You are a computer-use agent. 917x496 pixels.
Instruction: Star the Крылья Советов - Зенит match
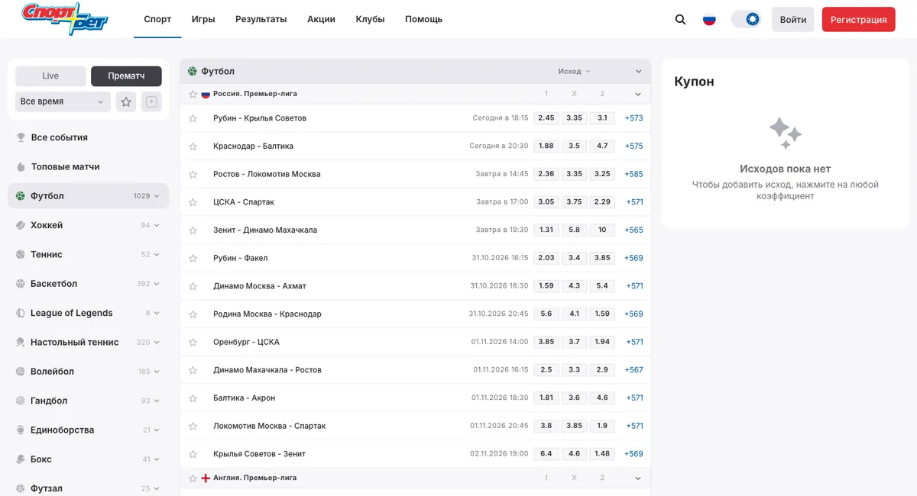tap(193, 454)
